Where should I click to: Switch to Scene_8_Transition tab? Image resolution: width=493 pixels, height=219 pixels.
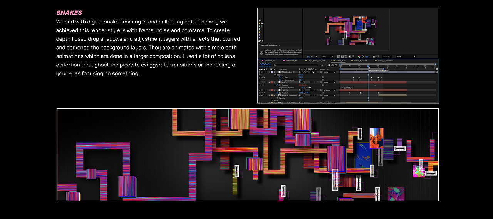coord(386,61)
